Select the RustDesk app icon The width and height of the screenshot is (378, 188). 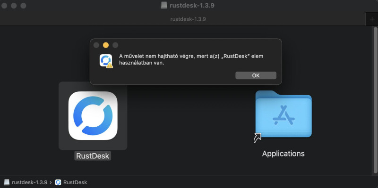[x=93, y=115]
